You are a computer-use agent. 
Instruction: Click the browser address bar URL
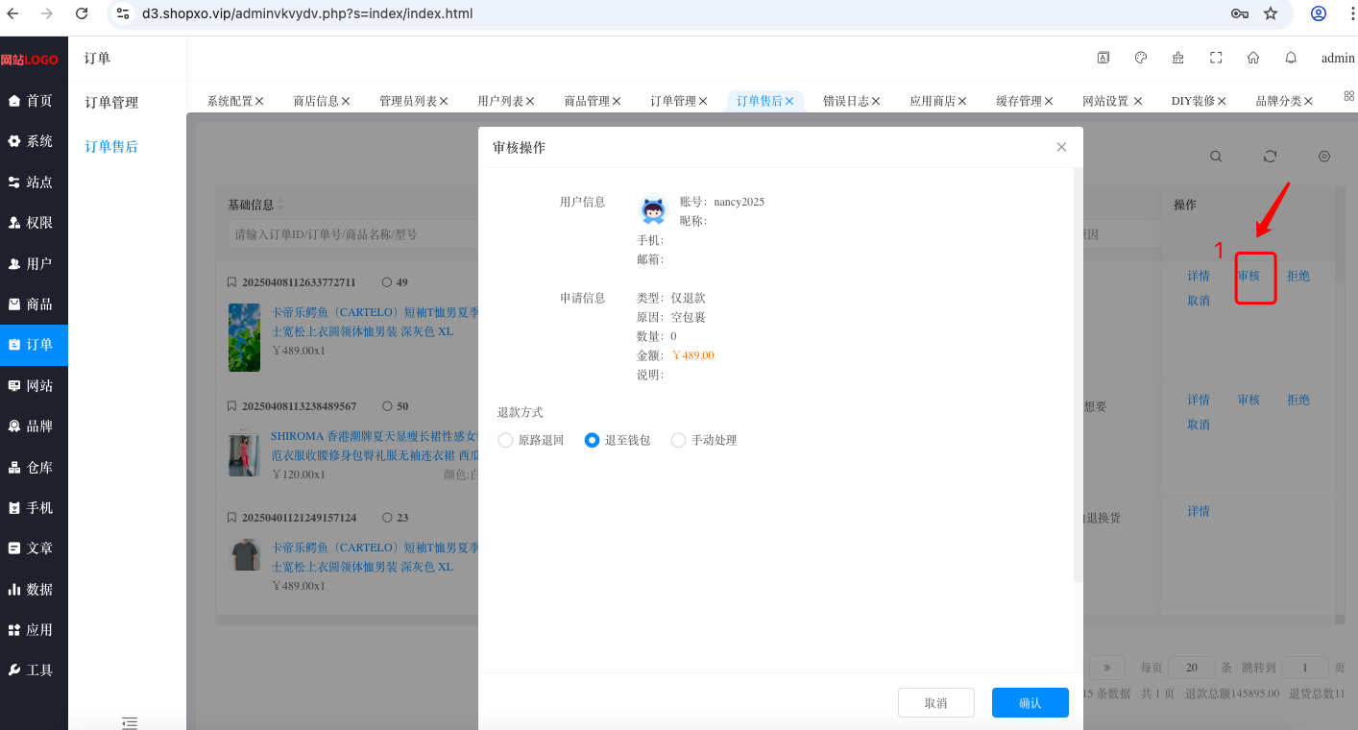307,13
